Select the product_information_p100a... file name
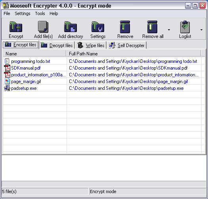The image size is (208, 199). click(38, 75)
